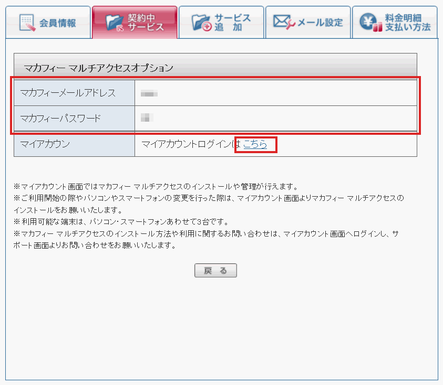Screen dimensions: 443x385
Task: Click the yen coin icon on 料金明細 tab
Action: [370, 23]
